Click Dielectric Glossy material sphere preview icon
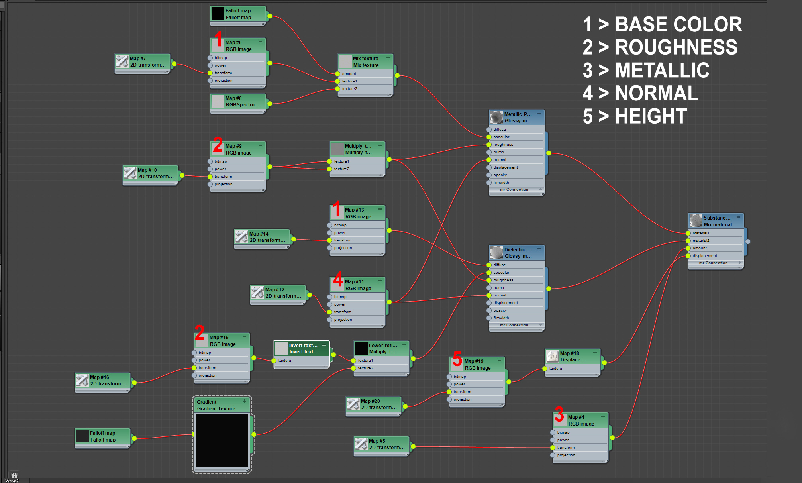The image size is (802, 483). (497, 253)
